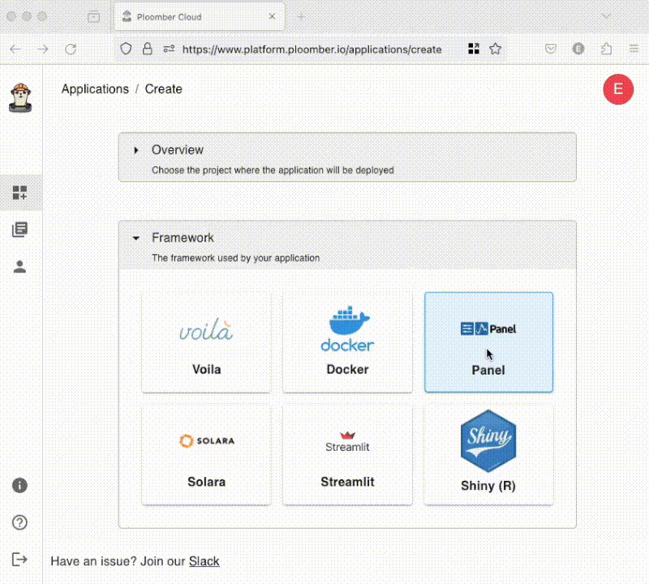Click the red user avatar E
Viewport: 649px width, 584px height.
click(618, 89)
